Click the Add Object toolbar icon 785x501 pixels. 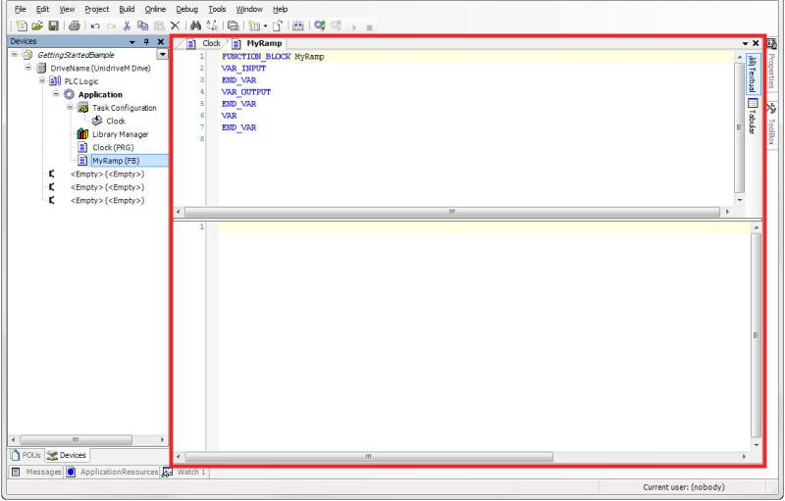coord(254,26)
